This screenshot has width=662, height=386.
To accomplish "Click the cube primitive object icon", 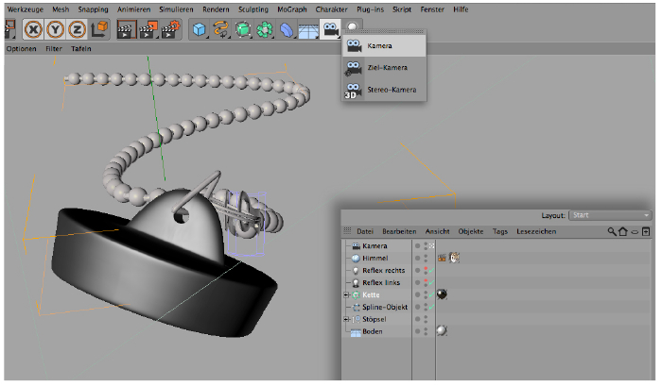I will tap(199, 29).
